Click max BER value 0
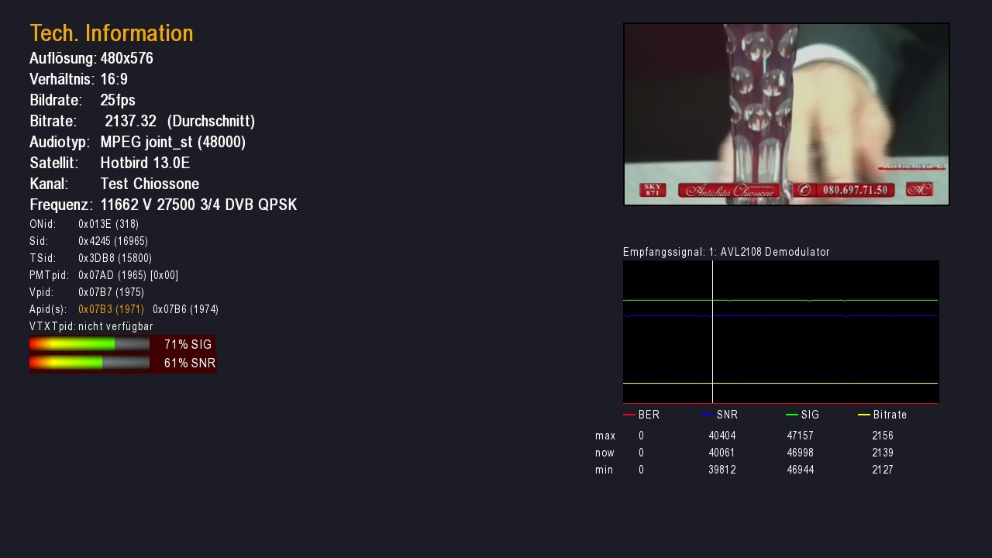This screenshot has height=558, width=992. point(641,436)
